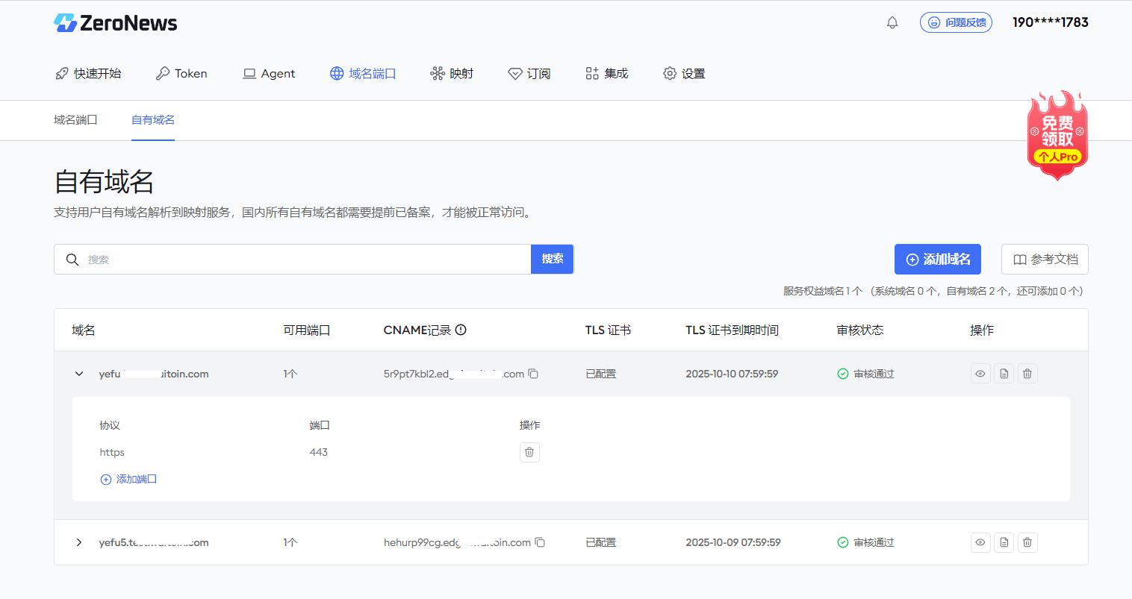
Task: Delete the yefu5 domain row
Action: 1027,542
